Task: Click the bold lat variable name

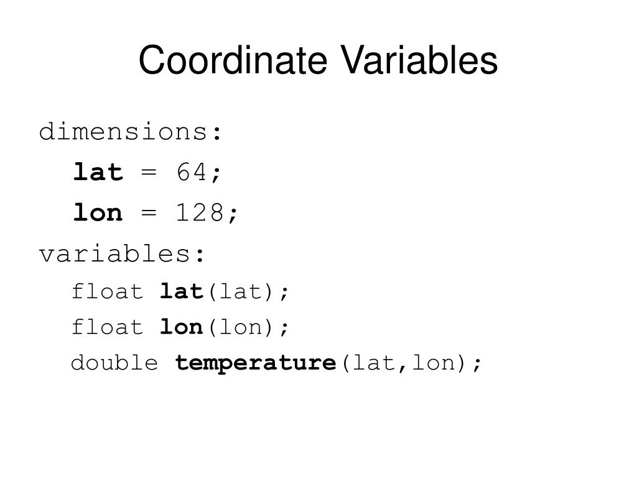Action: point(181,291)
